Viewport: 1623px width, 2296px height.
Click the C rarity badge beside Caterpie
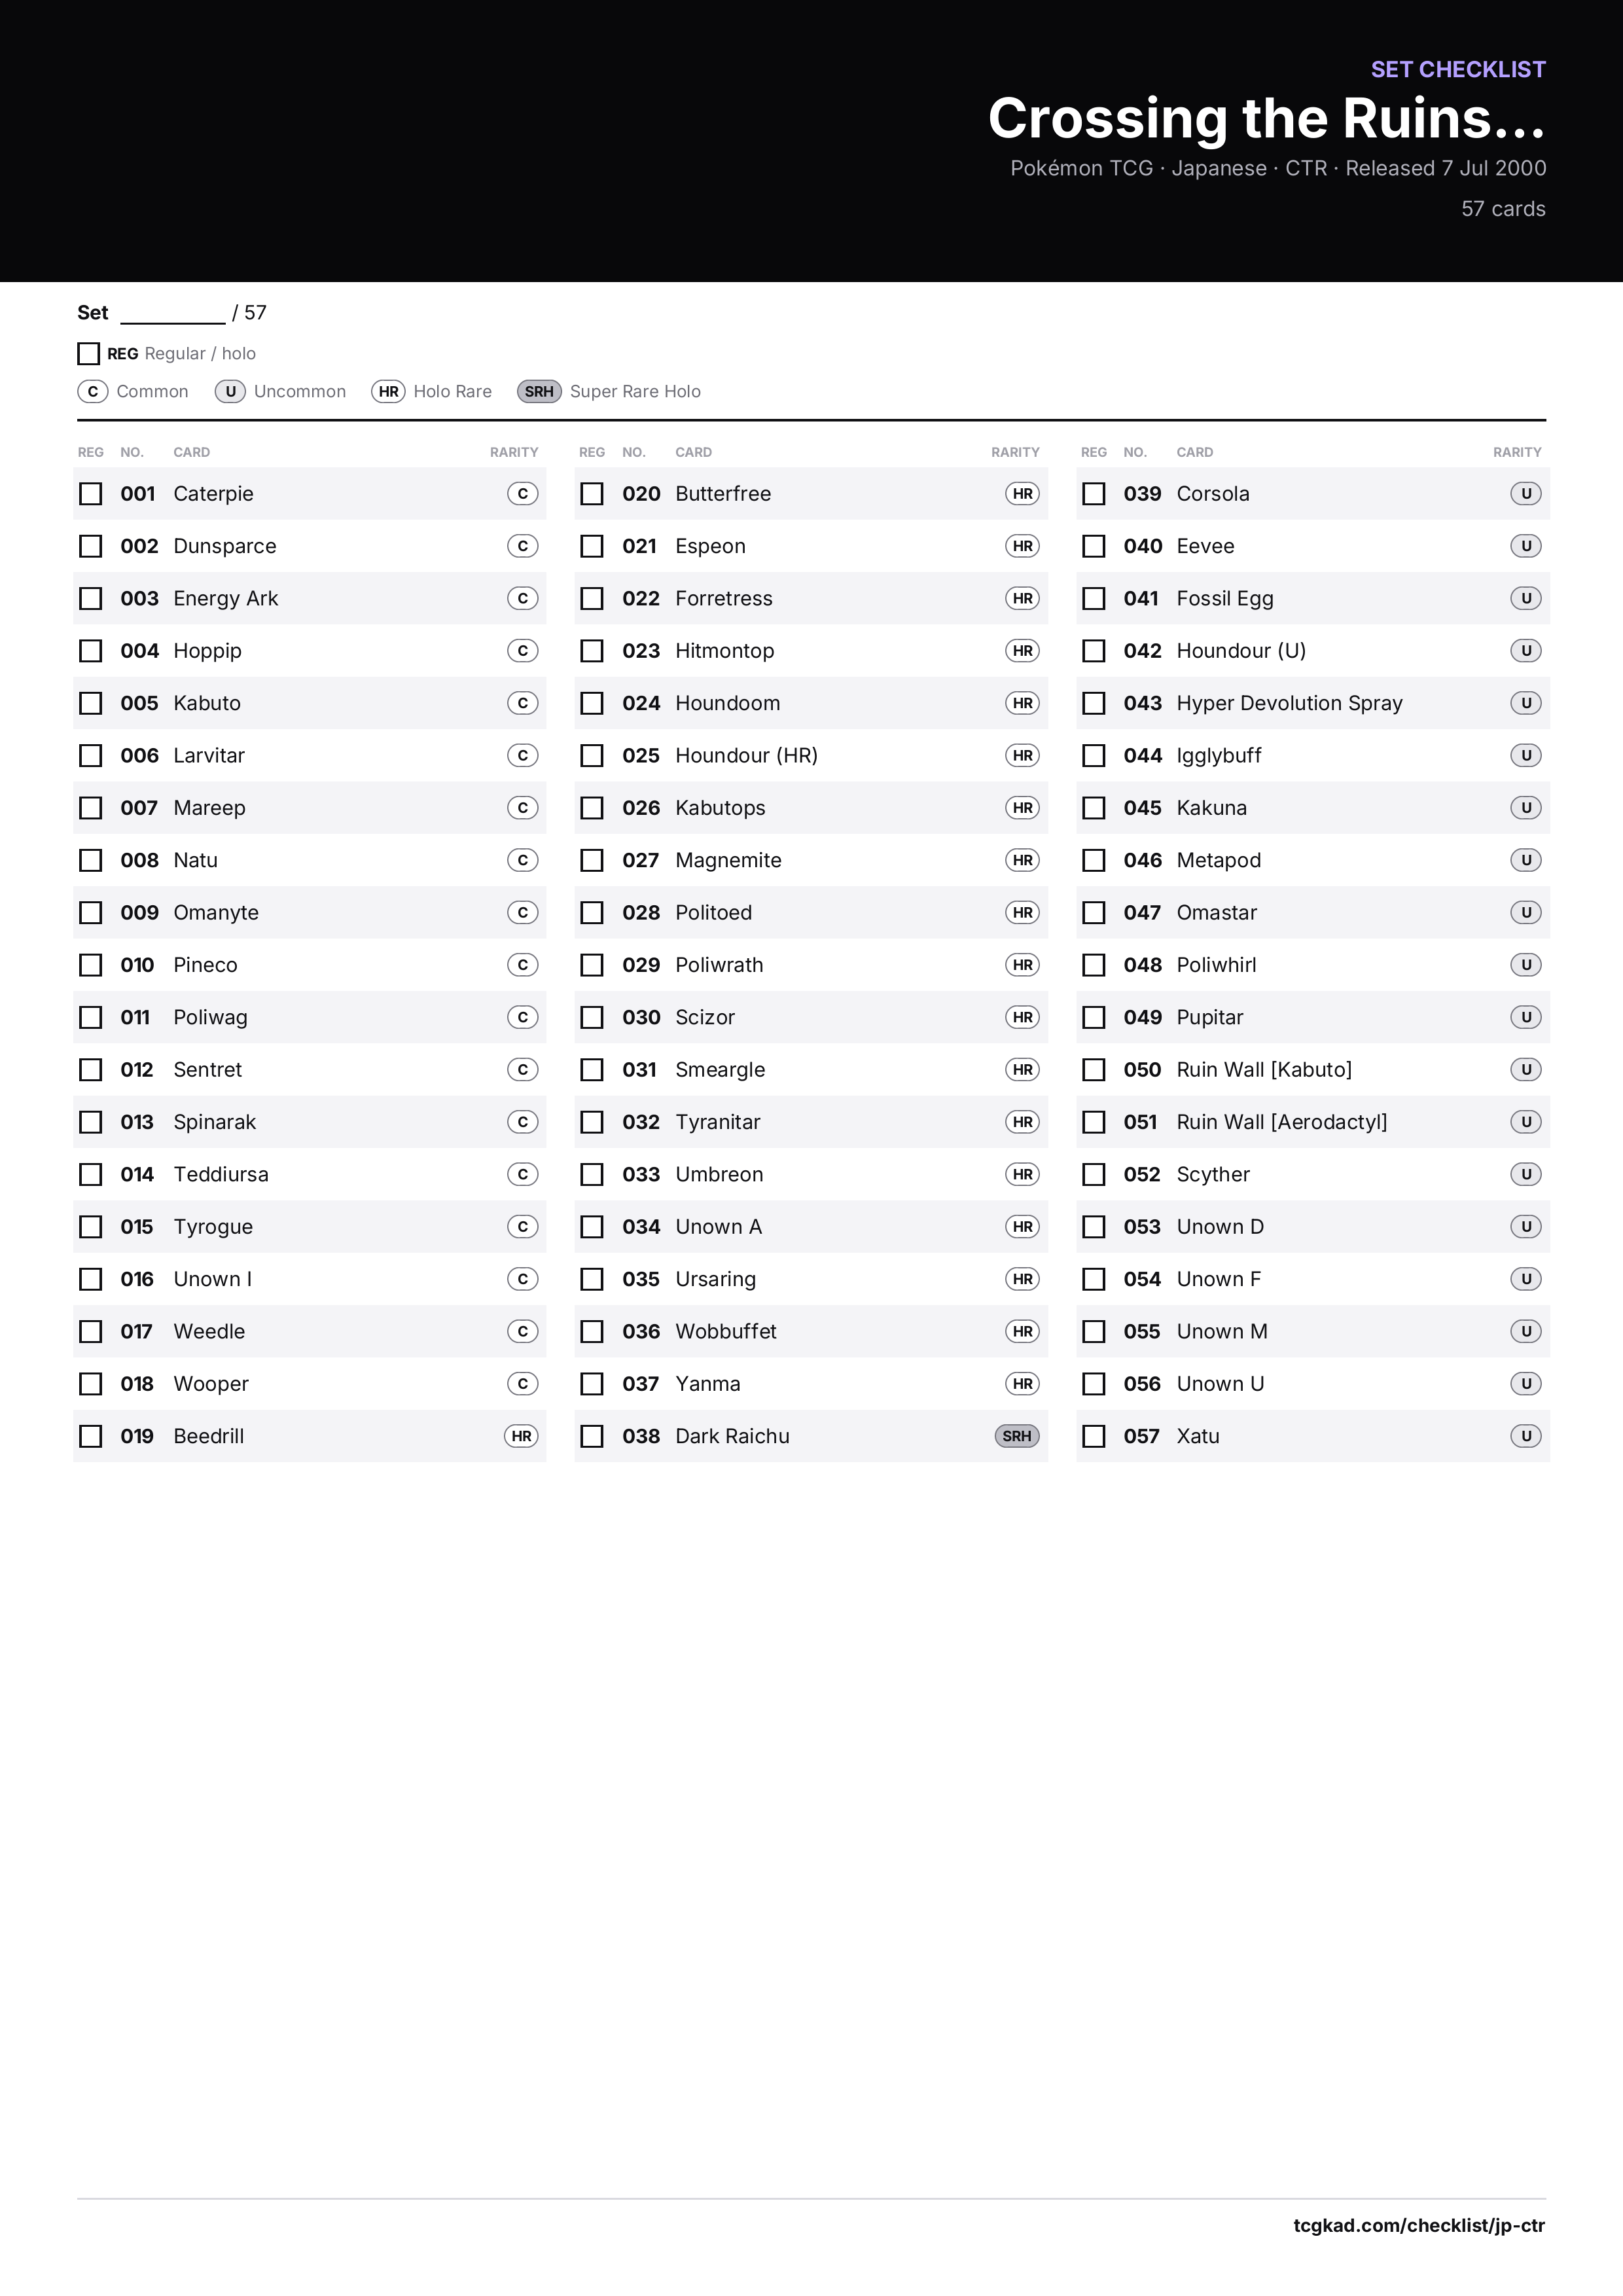coord(522,494)
